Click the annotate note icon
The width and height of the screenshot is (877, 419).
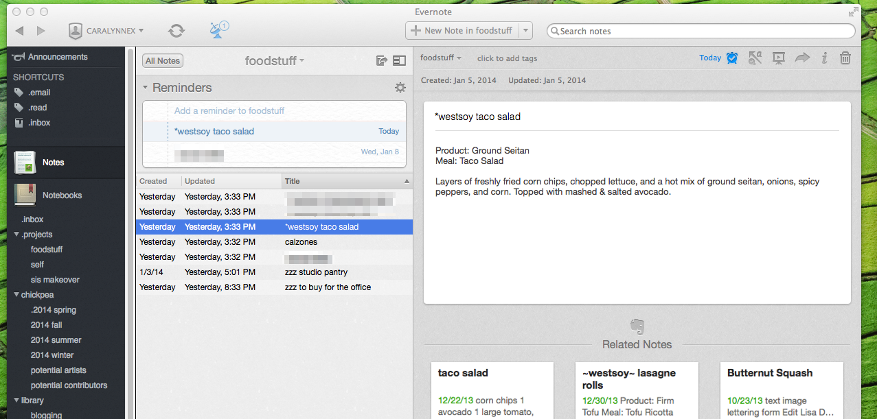pyautogui.click(x=755, y=58)
